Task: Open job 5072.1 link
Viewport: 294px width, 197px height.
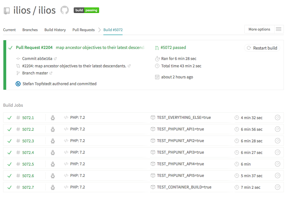Action: click(x=28, y=118)
